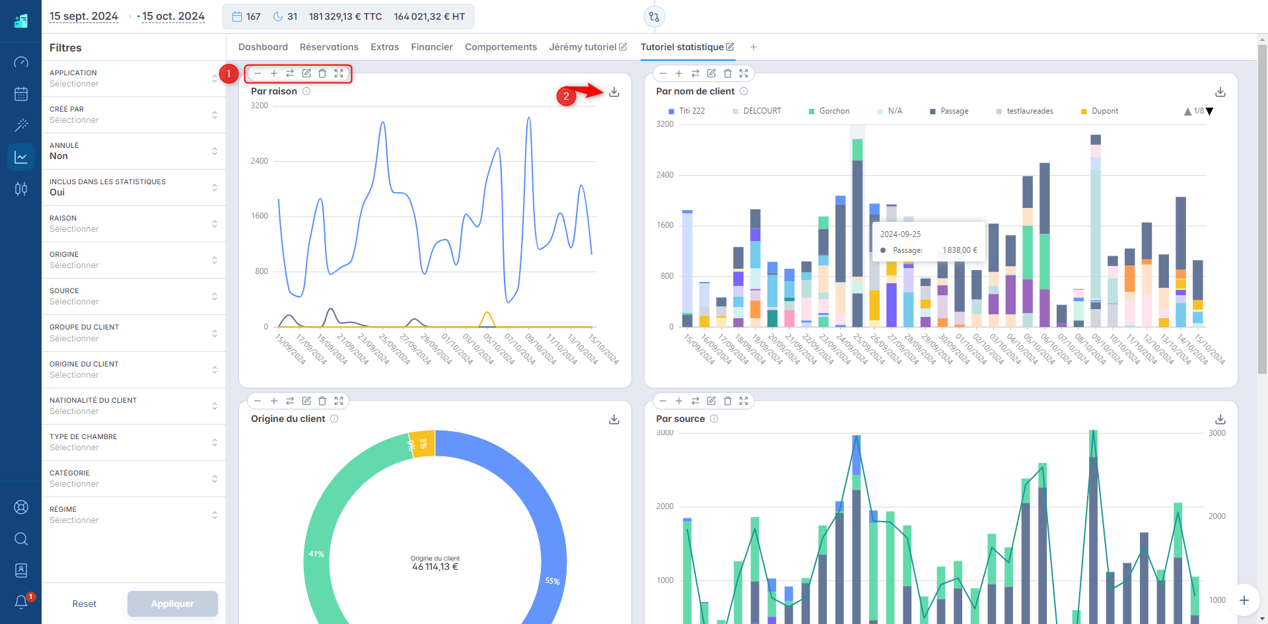Toggle the Titi 222 legend series
1268x624 pixels.
pos(687,111)
